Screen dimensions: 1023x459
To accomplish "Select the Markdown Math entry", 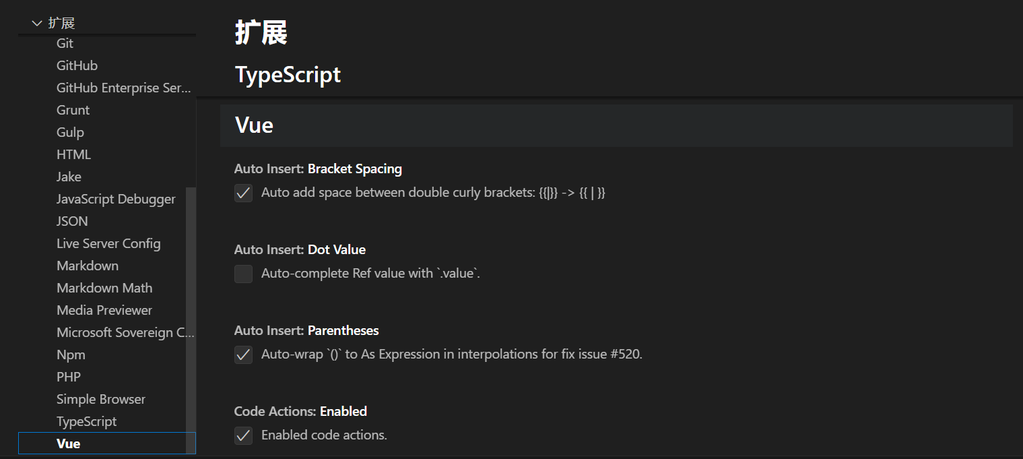I will coord(104,288).
